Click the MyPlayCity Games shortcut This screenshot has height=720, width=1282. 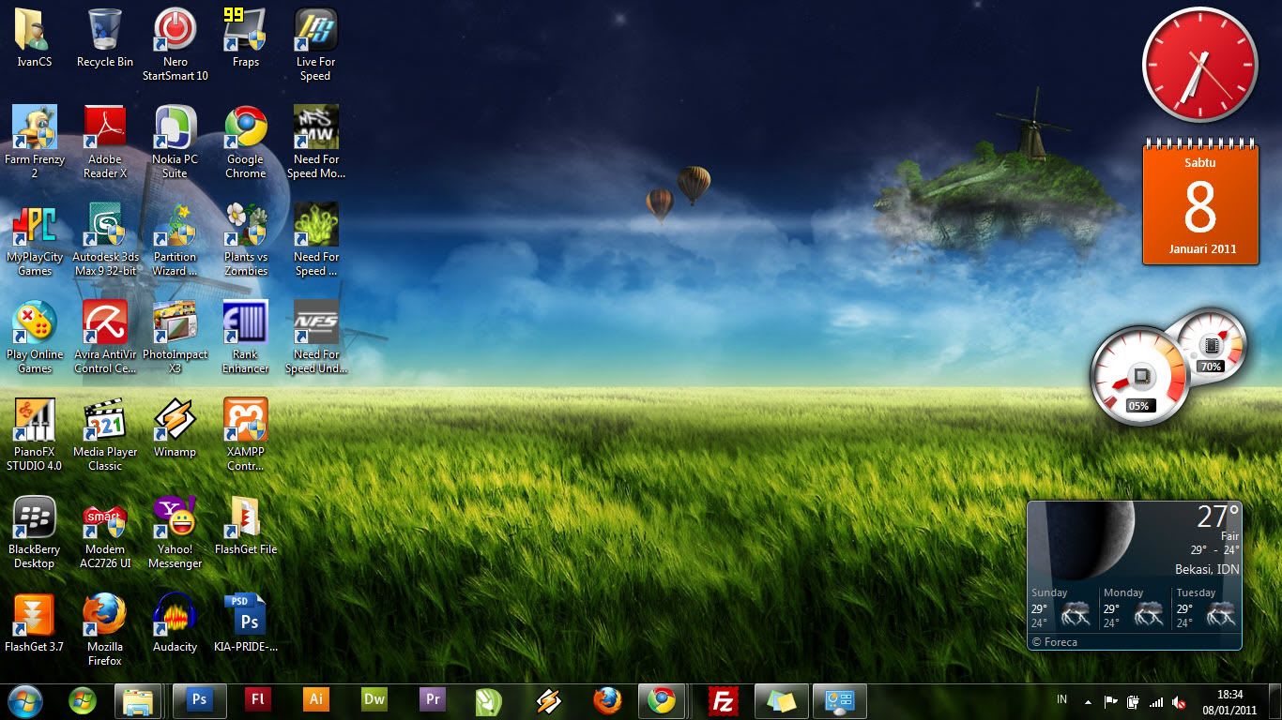pyautogui.click(x=35, y=239)
